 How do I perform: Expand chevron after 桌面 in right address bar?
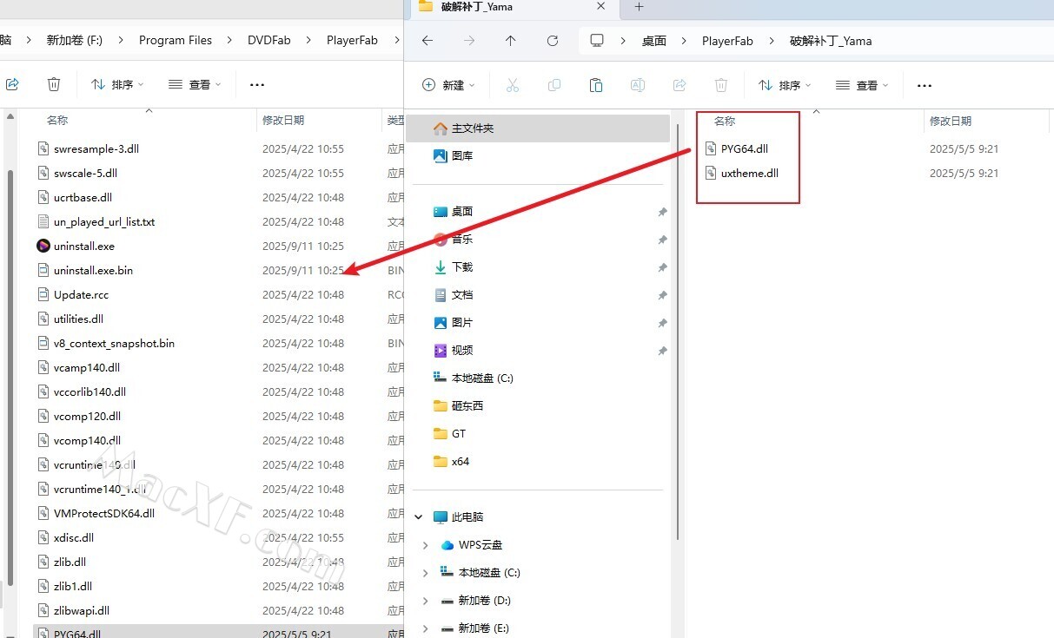tap(684, 41)
